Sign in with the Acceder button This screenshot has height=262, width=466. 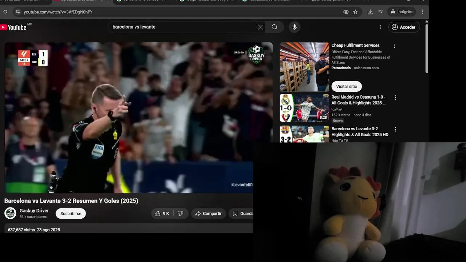[404, 27]
